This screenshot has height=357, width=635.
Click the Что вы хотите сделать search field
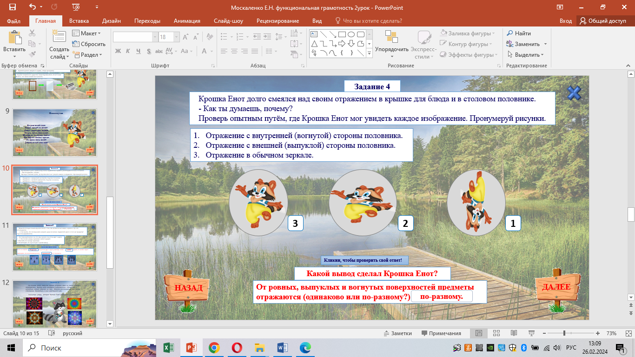click(372, 21)
